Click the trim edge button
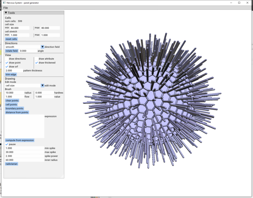Image resolution: width=253 pixels, height=198 pixels. pos(11,74)
